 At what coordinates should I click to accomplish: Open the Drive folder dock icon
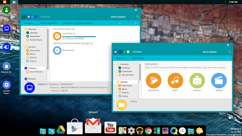51,131
